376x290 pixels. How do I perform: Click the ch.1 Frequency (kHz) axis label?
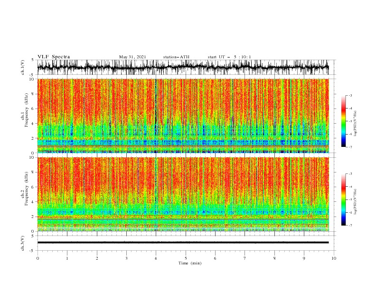(x=25, y=110)
